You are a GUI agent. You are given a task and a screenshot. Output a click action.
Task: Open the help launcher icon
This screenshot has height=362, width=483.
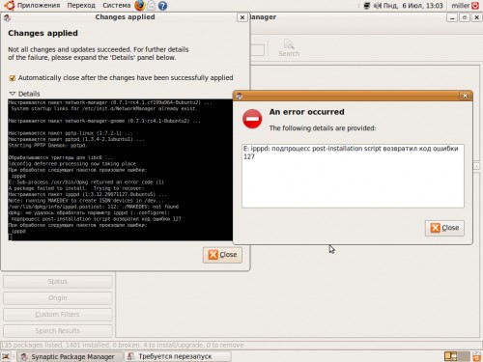click(x=162, y=6)
